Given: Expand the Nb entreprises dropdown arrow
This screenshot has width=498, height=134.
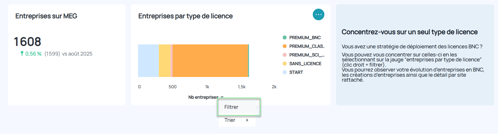Looking at the screenshot, I should pos(222,97).
